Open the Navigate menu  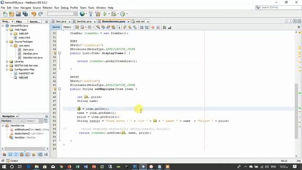[x=25, y=8]
